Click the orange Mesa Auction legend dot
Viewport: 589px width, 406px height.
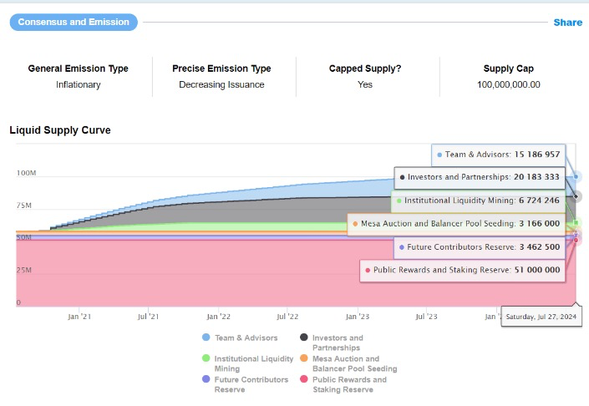click(x=303, y=358)
